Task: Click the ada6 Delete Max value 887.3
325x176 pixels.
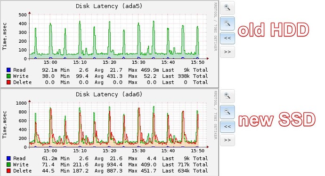Action: (x=114, y=171)
